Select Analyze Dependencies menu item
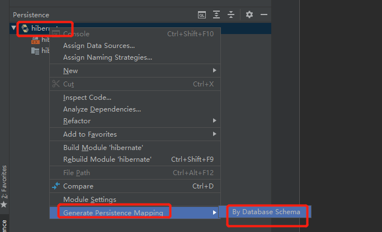The image size is (382, 232). [x=102, y=109]
